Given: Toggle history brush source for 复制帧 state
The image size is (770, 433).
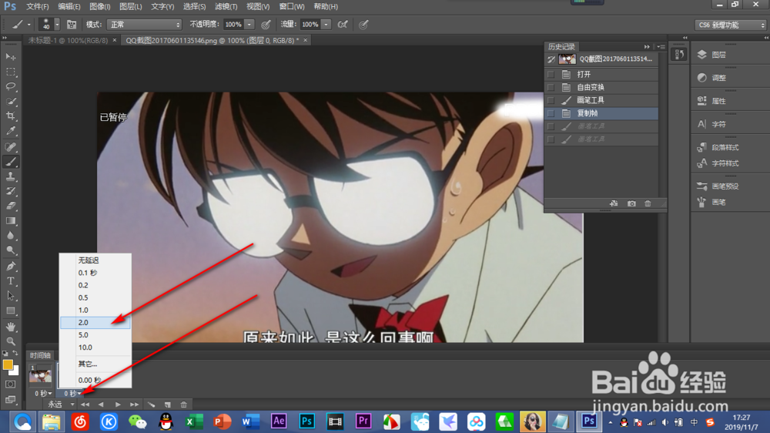Looking at the screenshot, I should [x=551, y=113].
